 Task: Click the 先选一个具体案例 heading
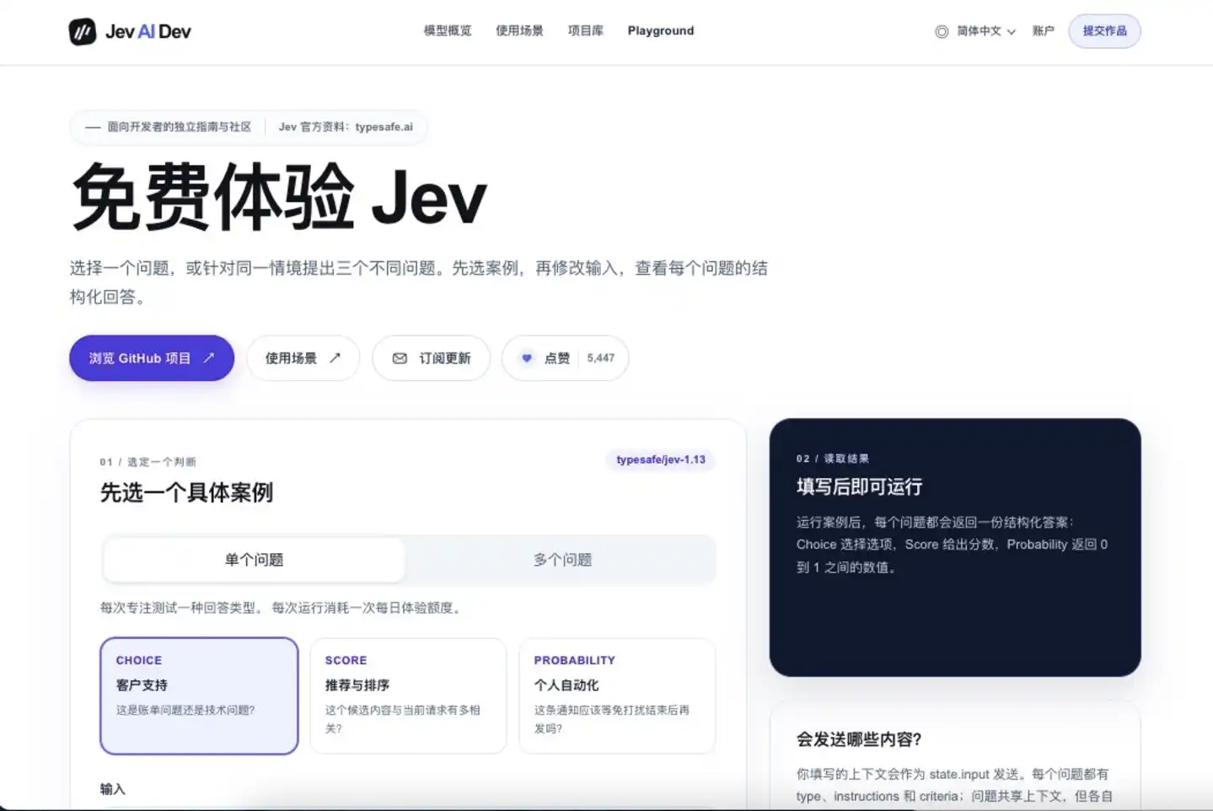pyautogui.click(x=186, y=492)
